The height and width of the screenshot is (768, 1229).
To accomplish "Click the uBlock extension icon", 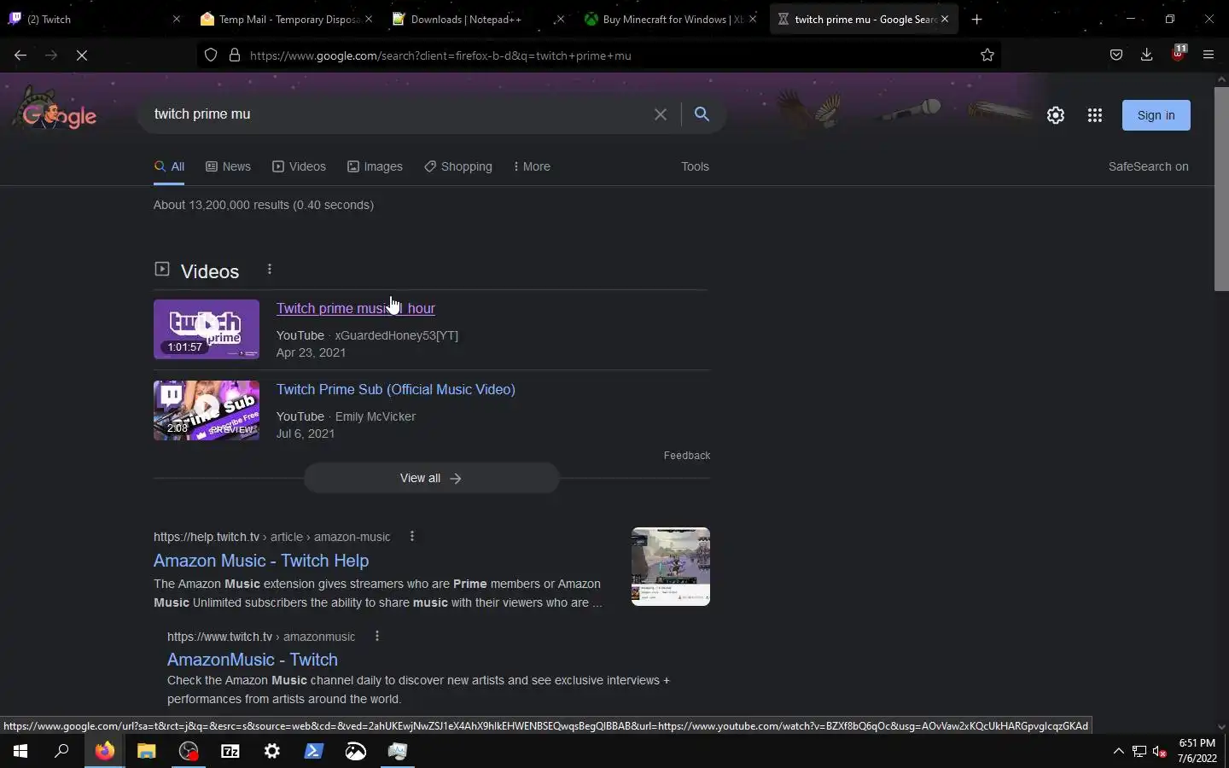I will pyautogui.click(x=1179, y=54).
